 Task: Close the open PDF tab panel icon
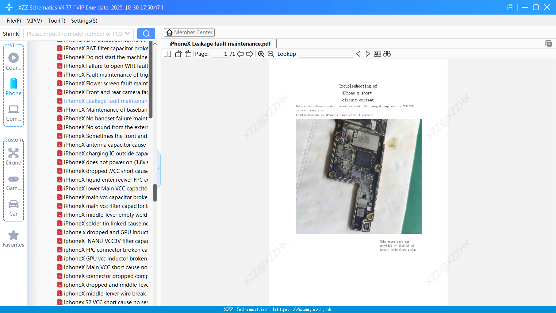coord(549,43)
